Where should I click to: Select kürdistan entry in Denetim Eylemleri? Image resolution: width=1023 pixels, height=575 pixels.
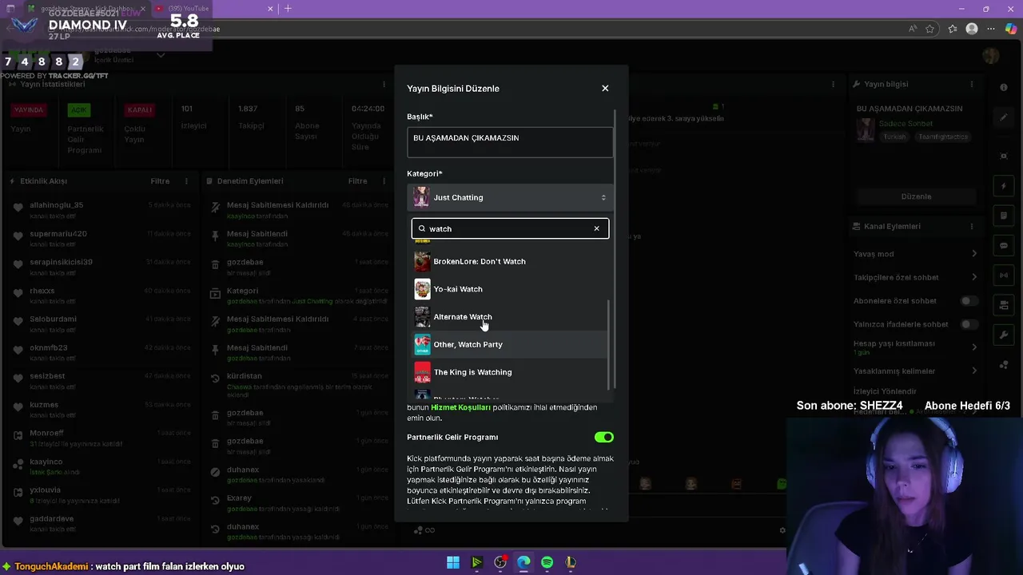pos(245,376)
